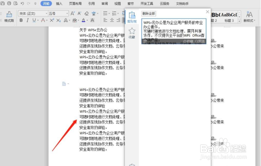Open numbered list dropdown arrow
The image size is (261, 166).
118,14
